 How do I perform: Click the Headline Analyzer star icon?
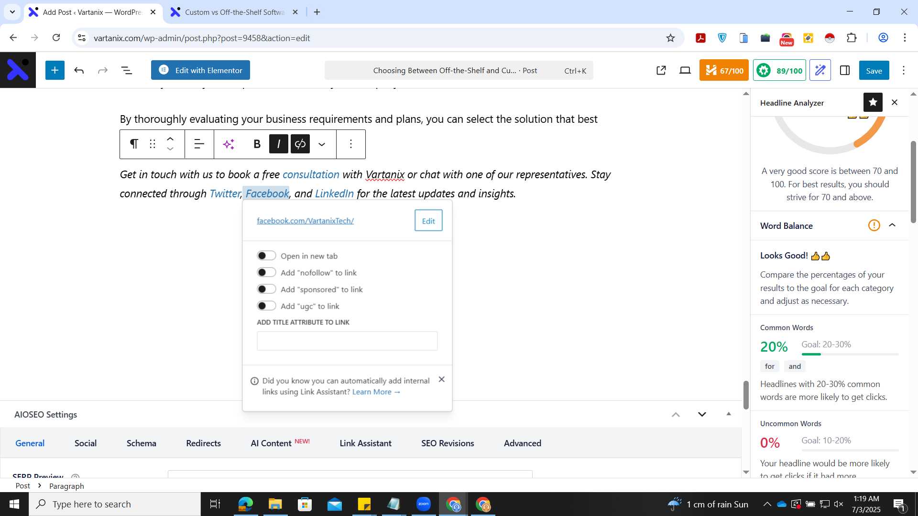[873, 102]
